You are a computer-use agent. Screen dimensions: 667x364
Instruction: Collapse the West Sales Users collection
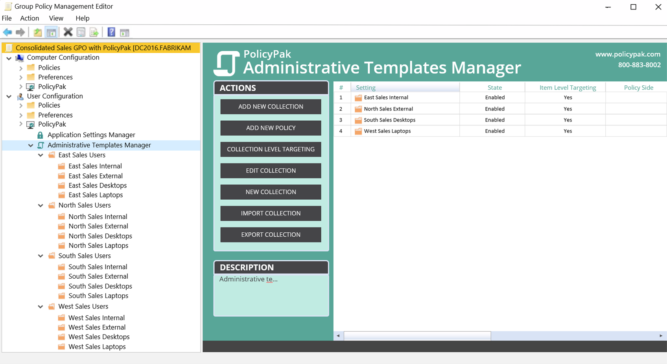[x=41, y=307]
